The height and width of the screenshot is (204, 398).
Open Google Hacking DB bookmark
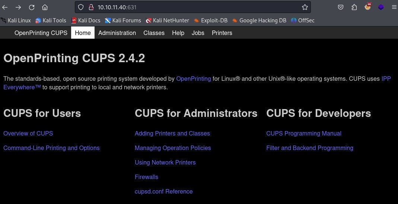(x=259, y=20)
